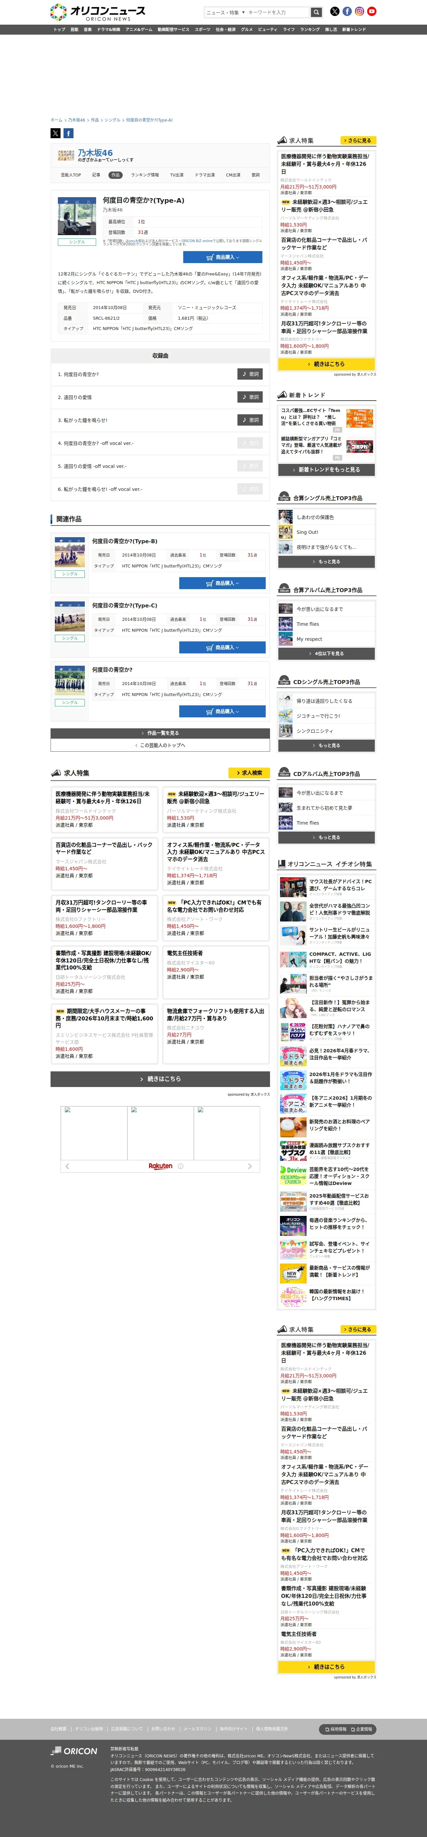
Task: Click info icon beside Rakuten logo
Action: coord(181,1167)
